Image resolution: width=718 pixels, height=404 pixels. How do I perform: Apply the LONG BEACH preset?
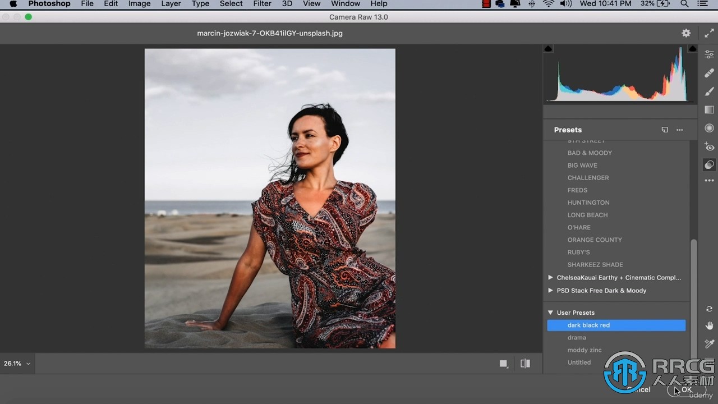pos(587,215)
